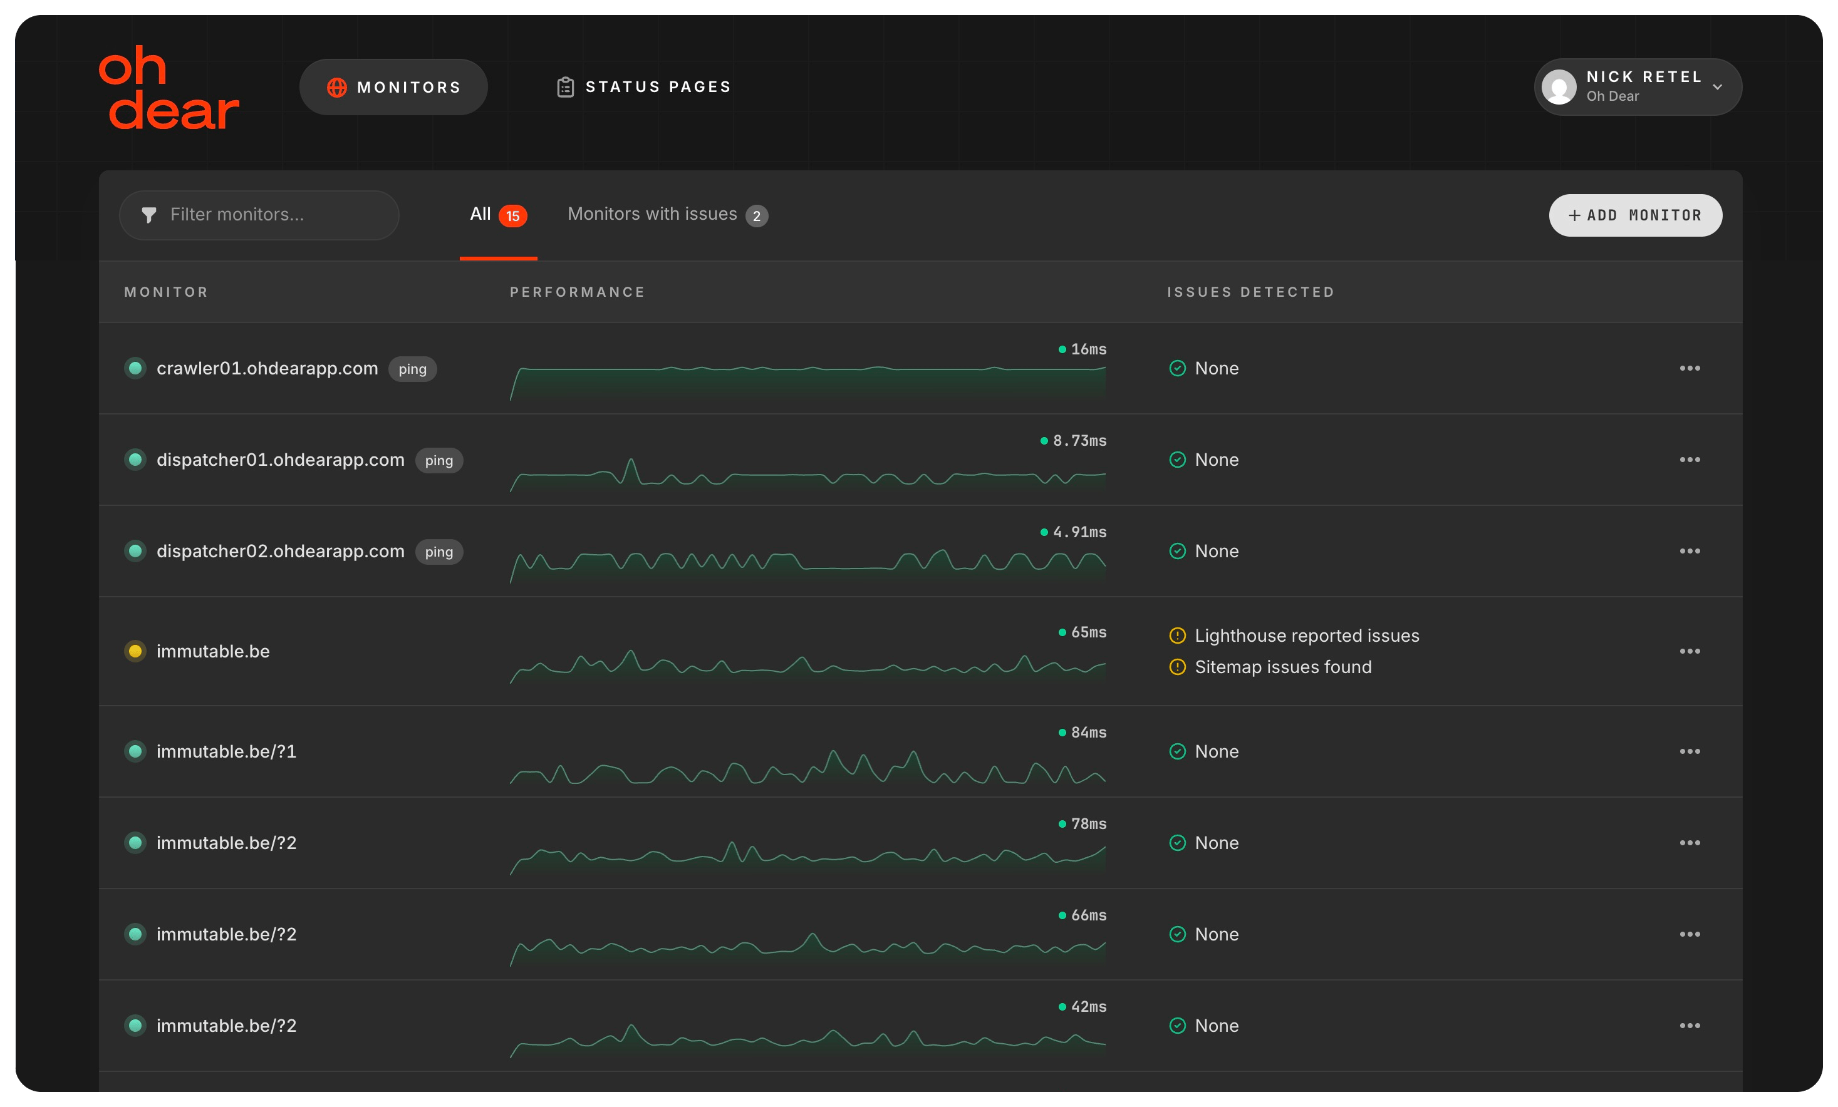Click the Filter monitors input field

point(259,215)
